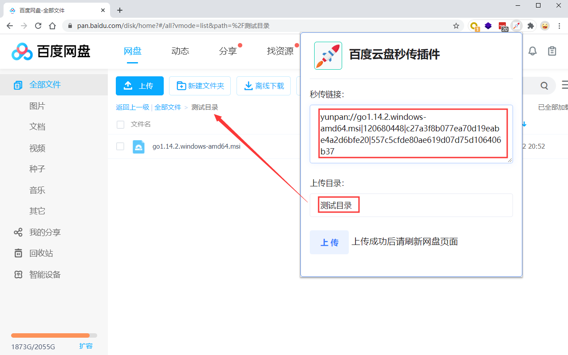Click the browser forward arrow
The image size is (568, 355).
(x=24, y=26)
